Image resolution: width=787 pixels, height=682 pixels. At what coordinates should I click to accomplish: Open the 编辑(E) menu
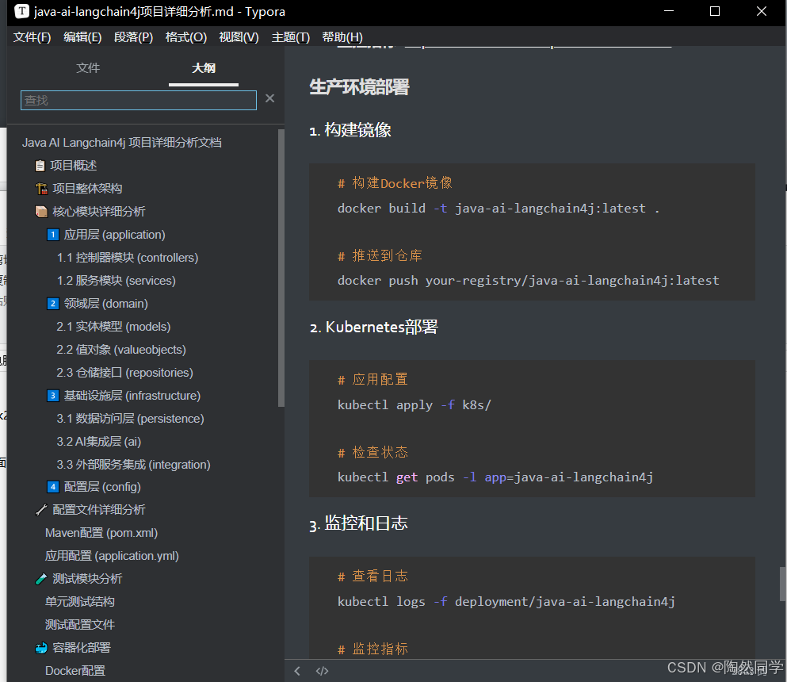pyautogui.click(x=82, y=37)
